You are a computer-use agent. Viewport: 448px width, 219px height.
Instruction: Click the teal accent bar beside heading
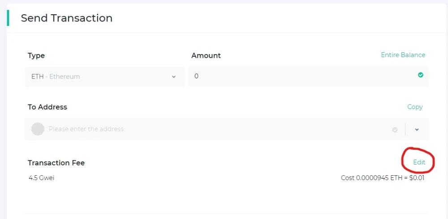point(8,18)
